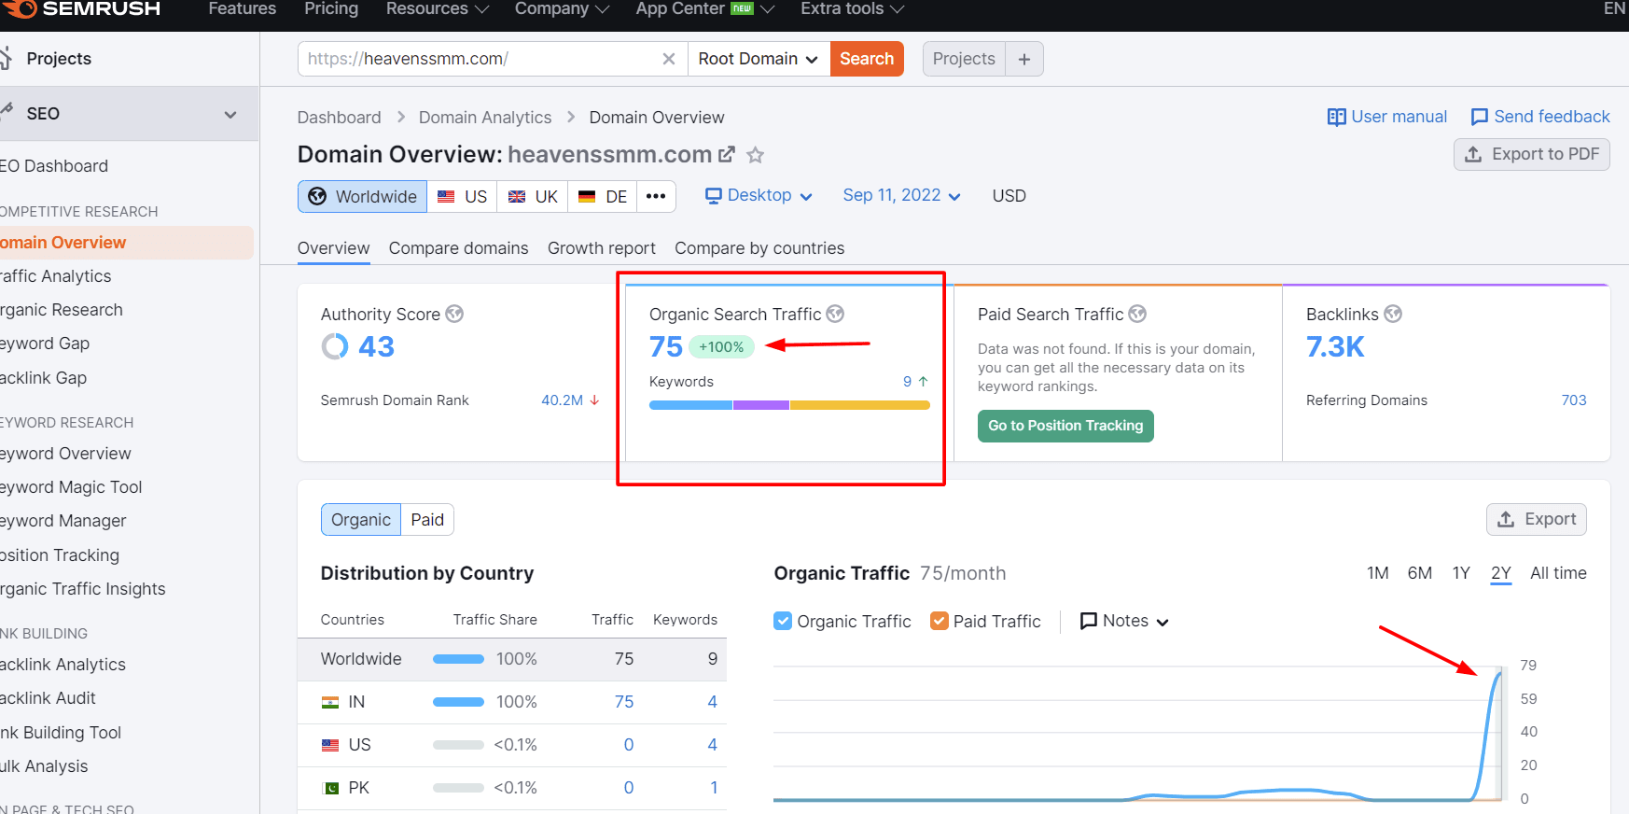The image size is (1629, 814).
Task: Click the Backlinks info icon
Action: point(1393,314)
